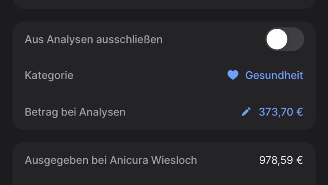The width and height of the screenshot is (328, 185).
Task: Select the Betrag bei Analysen row label
Action: tap(75, 112)
